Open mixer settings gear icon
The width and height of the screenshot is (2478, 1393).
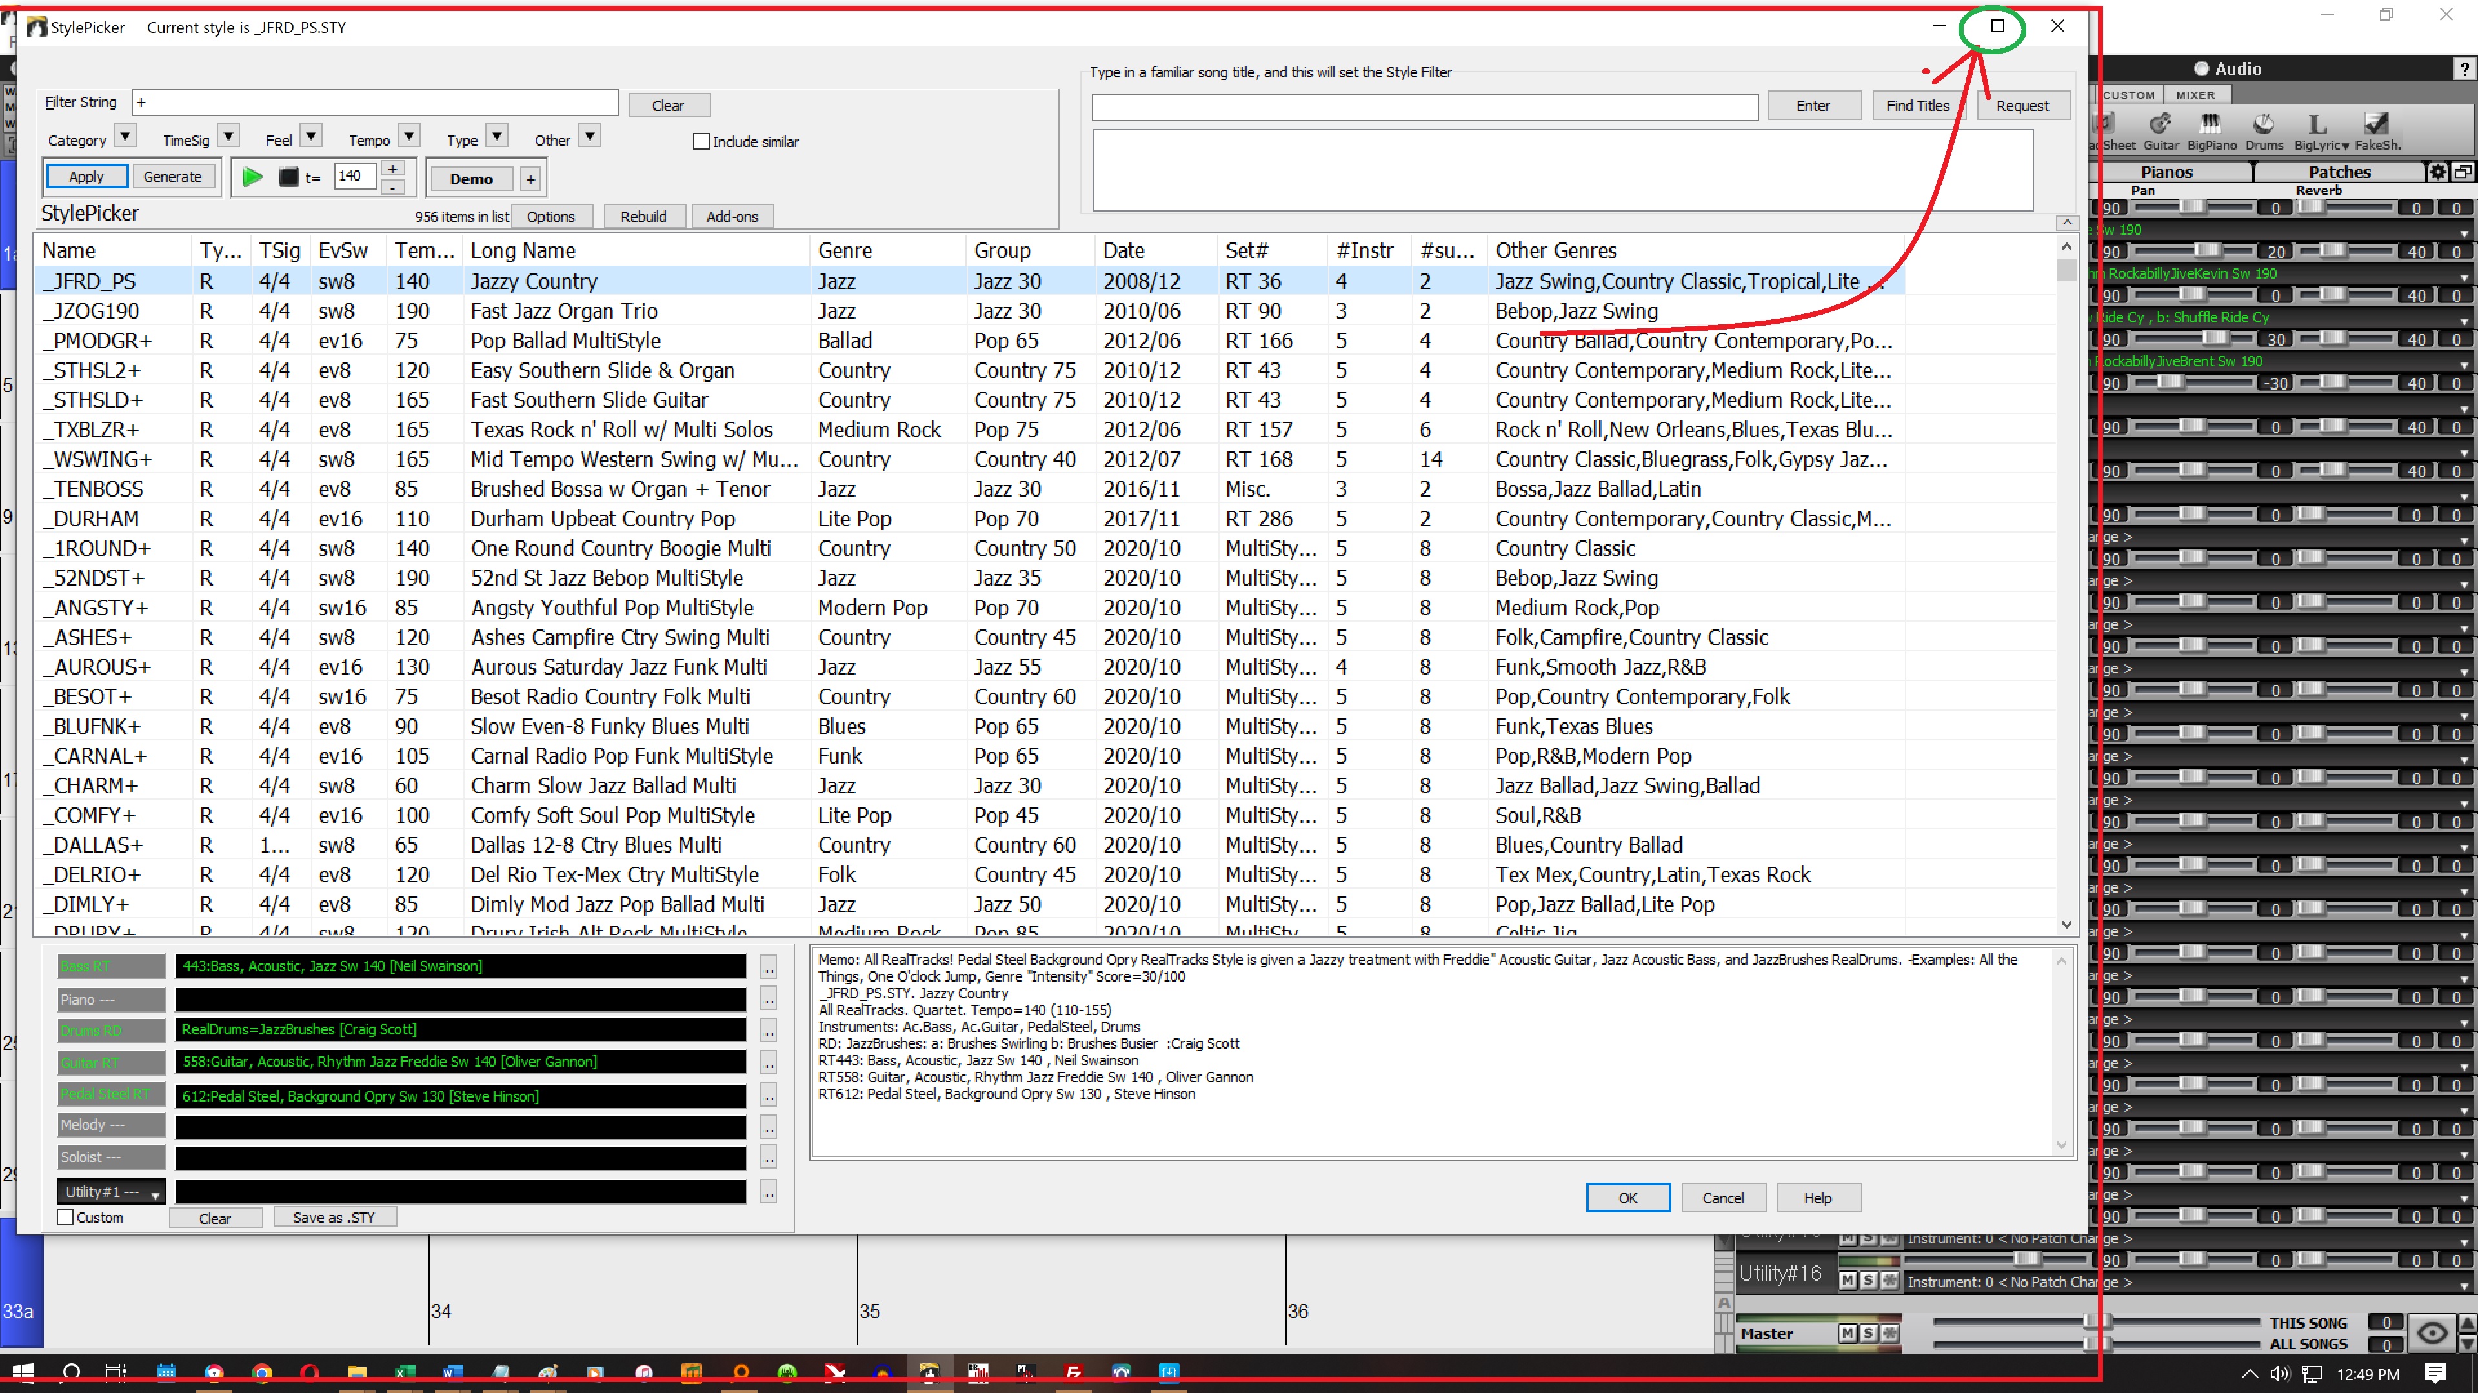[2437, 172]
